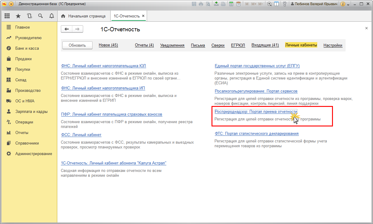Open the ЕГРЮЛ link
Viewport: 373px width, 224px height.
(238, 45)
